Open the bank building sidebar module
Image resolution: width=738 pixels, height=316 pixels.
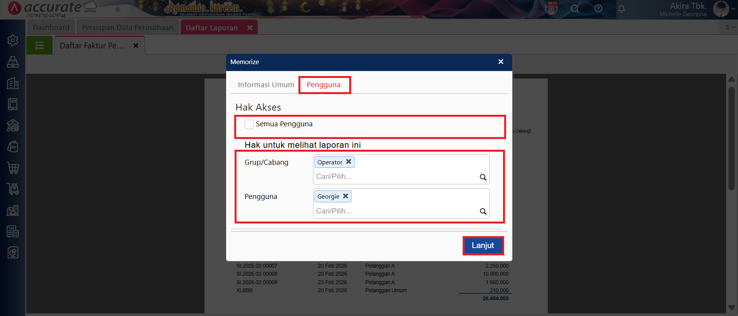click(x=13, y=126)
